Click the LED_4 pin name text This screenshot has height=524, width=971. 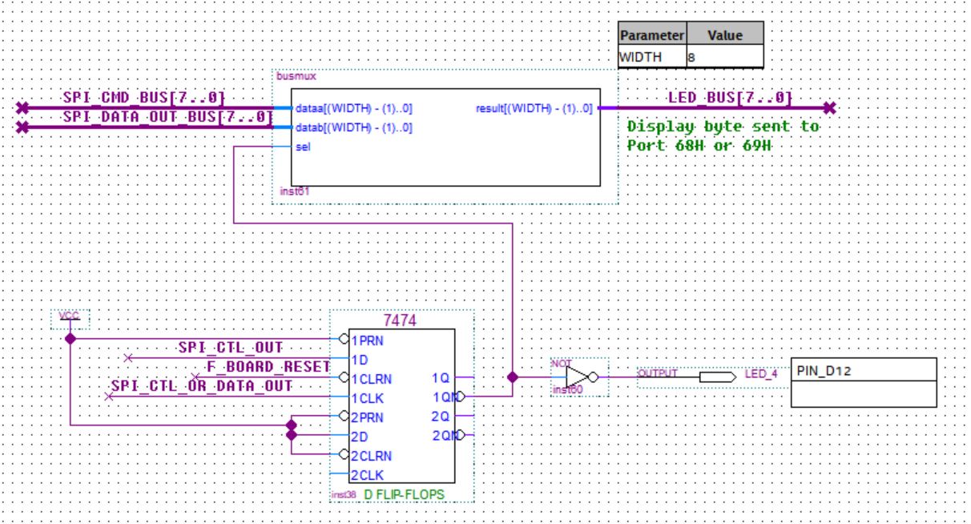(761, 373)
